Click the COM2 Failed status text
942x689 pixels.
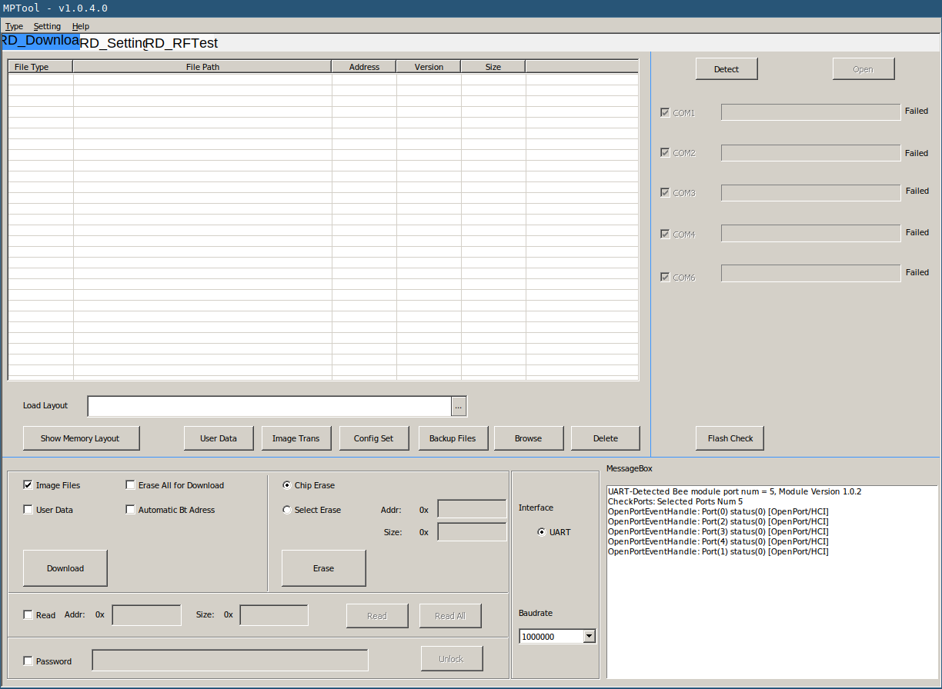(x=917, y=153)
